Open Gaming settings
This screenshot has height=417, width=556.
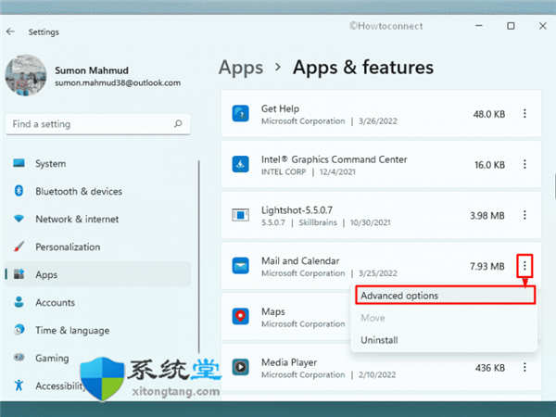click(x=52, y=358)
